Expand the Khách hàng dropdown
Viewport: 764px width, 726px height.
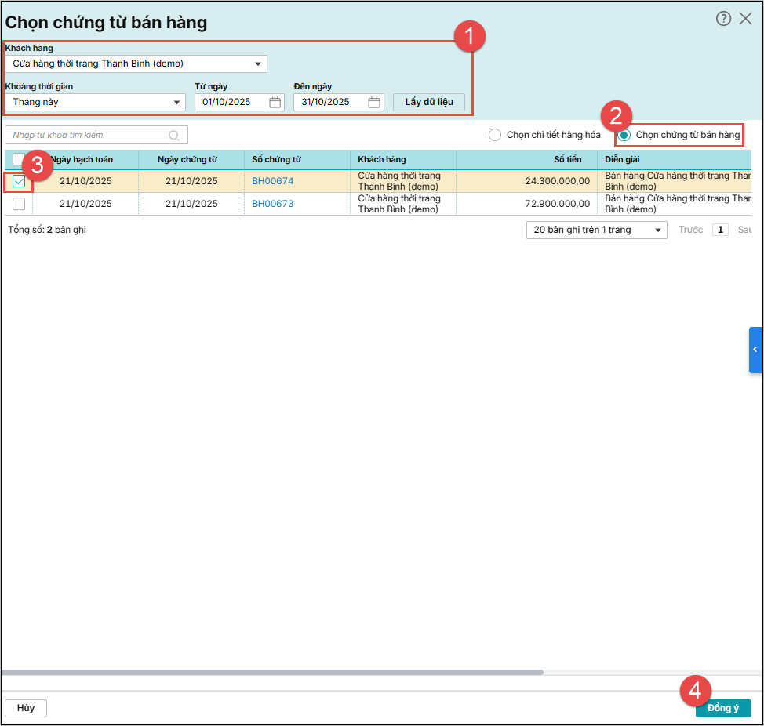point(258,64)
